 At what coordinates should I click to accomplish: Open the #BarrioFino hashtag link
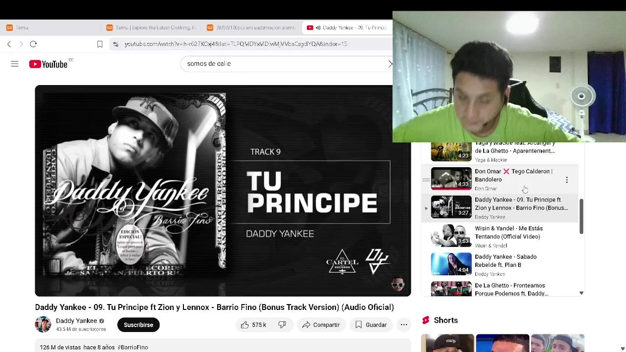[x=133, y=347]
